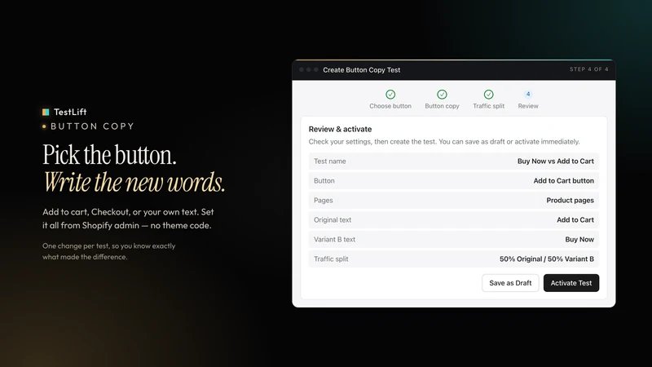Click the Pick the button headline
This screenshot has height=367, width=652.
tap(110, 155)
